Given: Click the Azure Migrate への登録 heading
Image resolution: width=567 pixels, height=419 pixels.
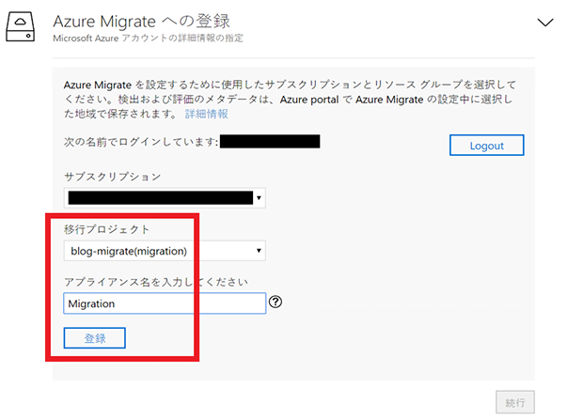Looking at the screenshot, I should coord(141,22).
